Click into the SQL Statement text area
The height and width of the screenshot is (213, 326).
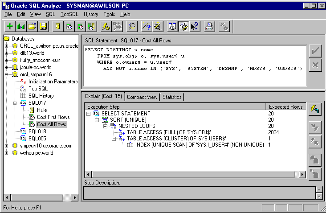(x=195, y=66)
